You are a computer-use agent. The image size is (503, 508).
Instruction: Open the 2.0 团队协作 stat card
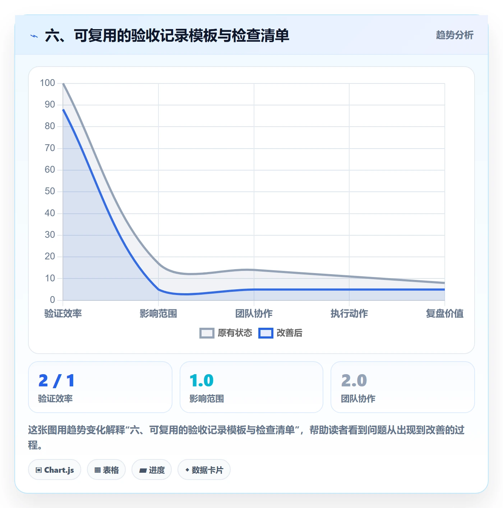(x=403, y=387)
